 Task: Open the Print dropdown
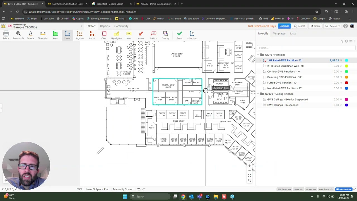click(6, 35)
